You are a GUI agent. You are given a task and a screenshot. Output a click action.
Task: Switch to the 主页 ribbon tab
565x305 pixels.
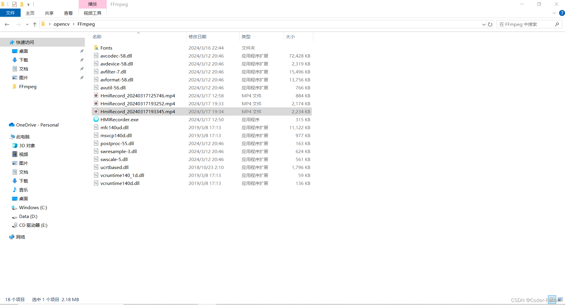click(30, 13)
